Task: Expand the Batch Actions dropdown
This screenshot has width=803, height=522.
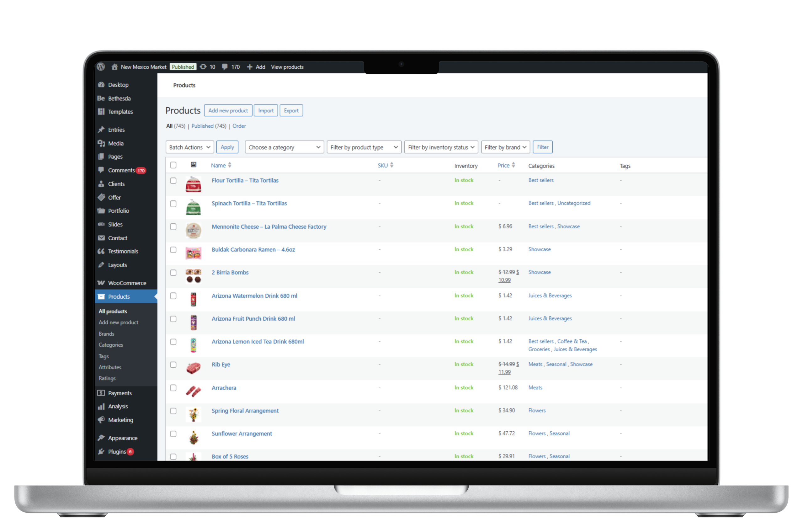Action: pyautogui.click(x=190, y=147)
